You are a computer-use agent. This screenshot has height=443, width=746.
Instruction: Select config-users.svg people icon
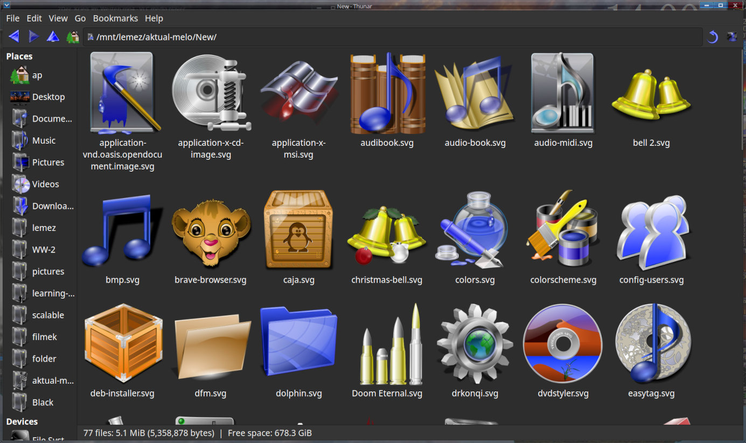coord(653,231)
